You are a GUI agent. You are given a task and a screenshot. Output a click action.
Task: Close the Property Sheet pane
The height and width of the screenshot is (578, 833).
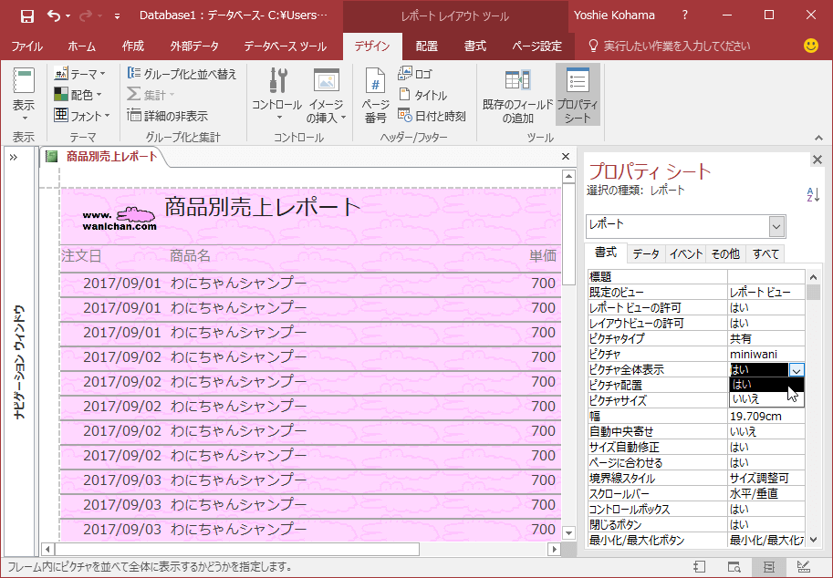(817, 160)
